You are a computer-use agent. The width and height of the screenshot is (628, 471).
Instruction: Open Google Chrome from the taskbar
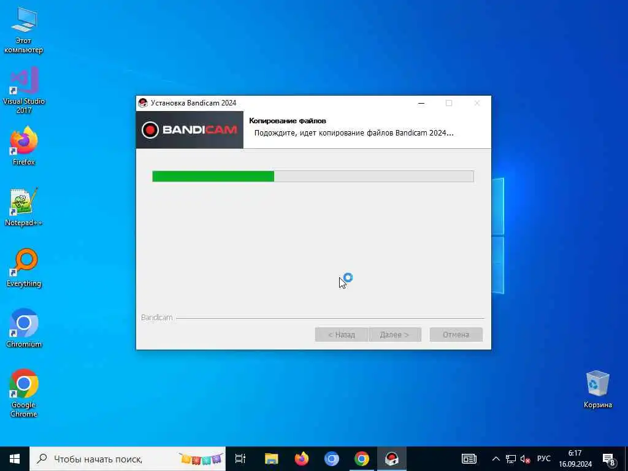click(361, 459)
